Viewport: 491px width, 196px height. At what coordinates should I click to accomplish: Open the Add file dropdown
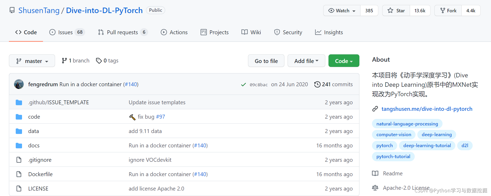[x=306, y=61]
